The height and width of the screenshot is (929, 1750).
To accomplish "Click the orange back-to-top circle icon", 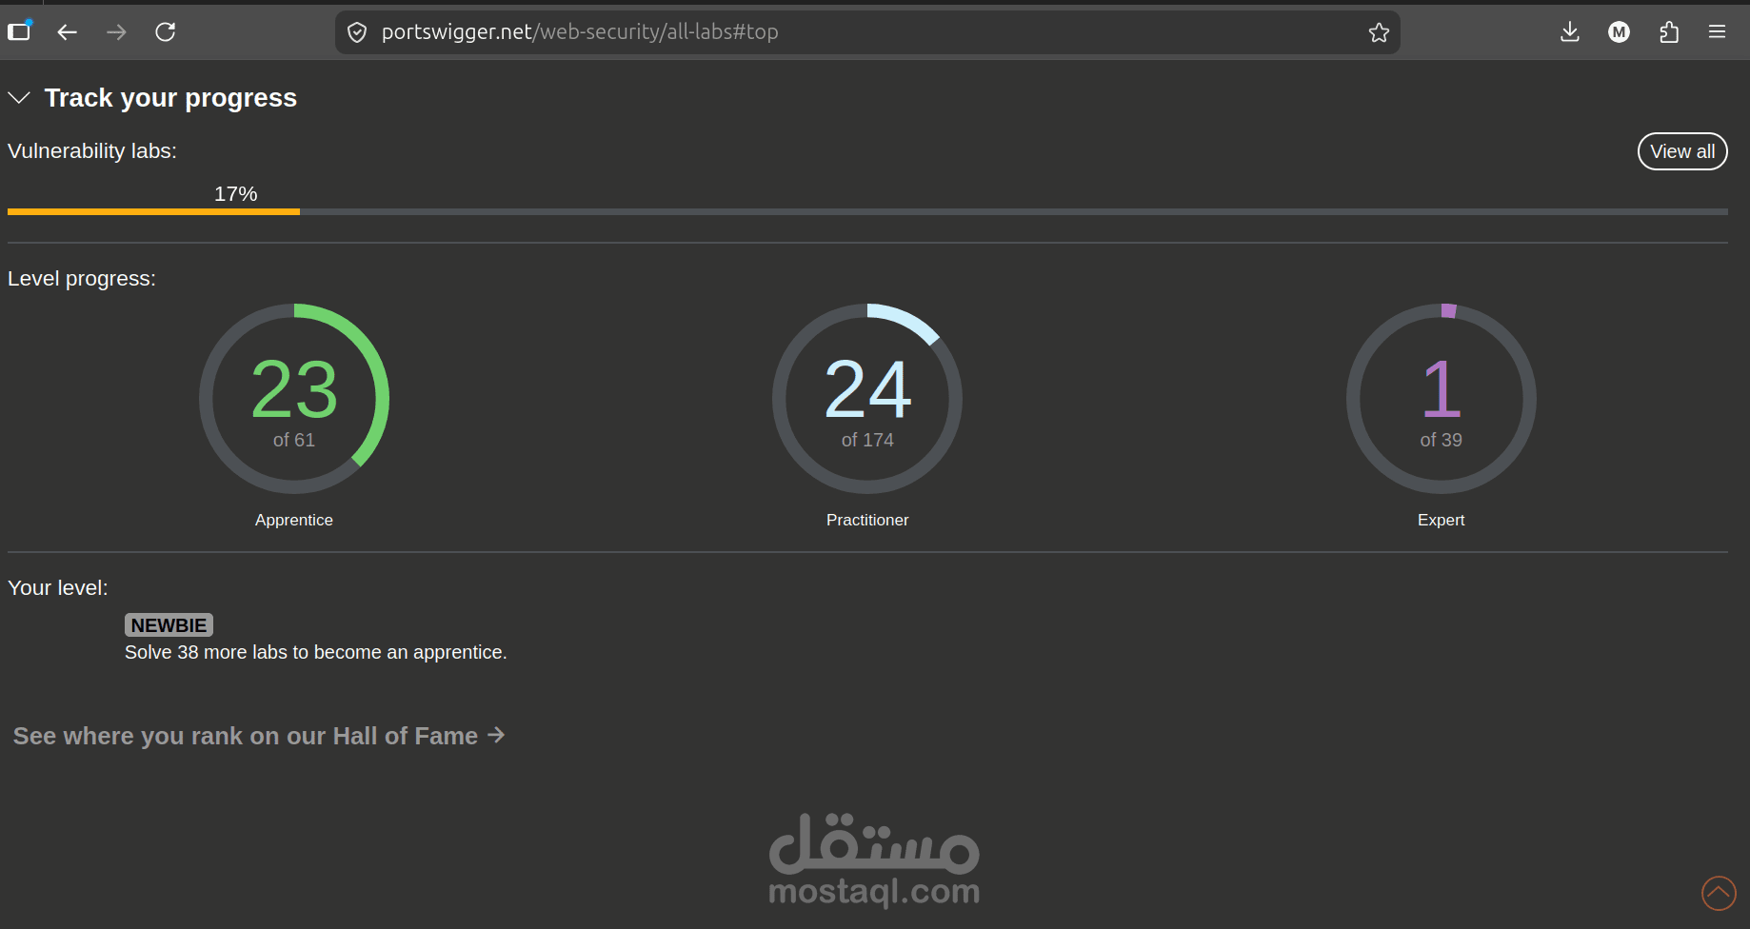I will tap(1719, 893).
